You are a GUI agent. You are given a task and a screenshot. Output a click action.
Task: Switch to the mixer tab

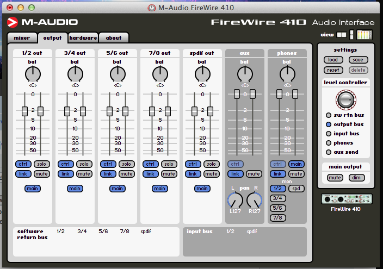click(x=22, y=37)
